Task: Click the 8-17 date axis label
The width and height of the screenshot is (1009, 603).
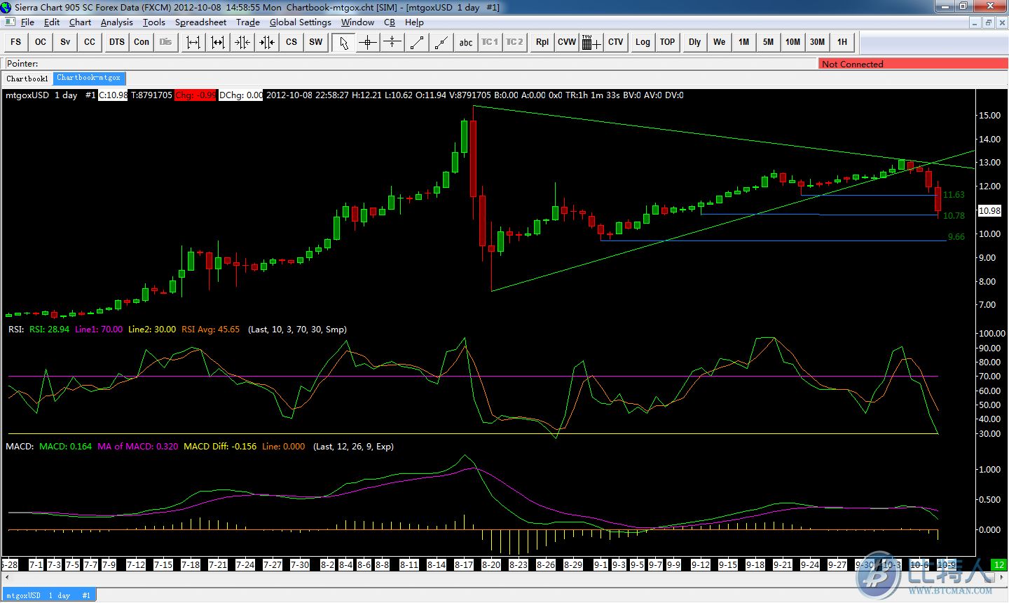Action: (463, 564)
